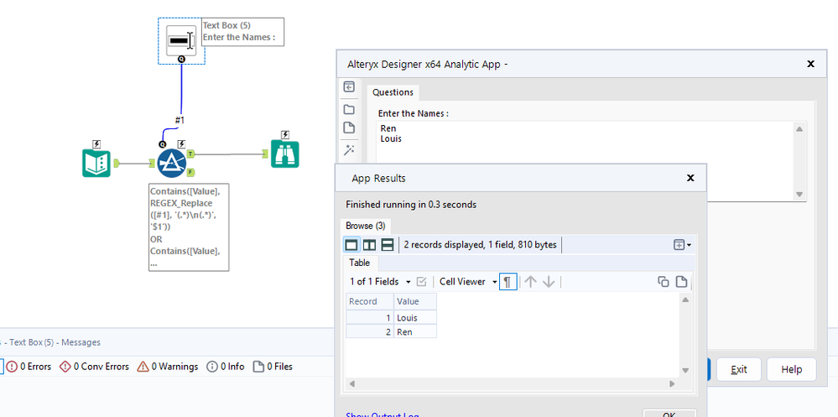Image resolution: width=838 pixels, height=417 pixels.
Task: Click the #1 connection label
Action: [180, 120]
